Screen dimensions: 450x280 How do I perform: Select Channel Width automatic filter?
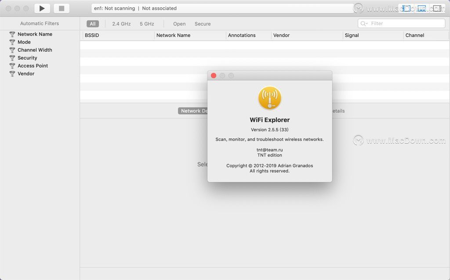[35, 50]
